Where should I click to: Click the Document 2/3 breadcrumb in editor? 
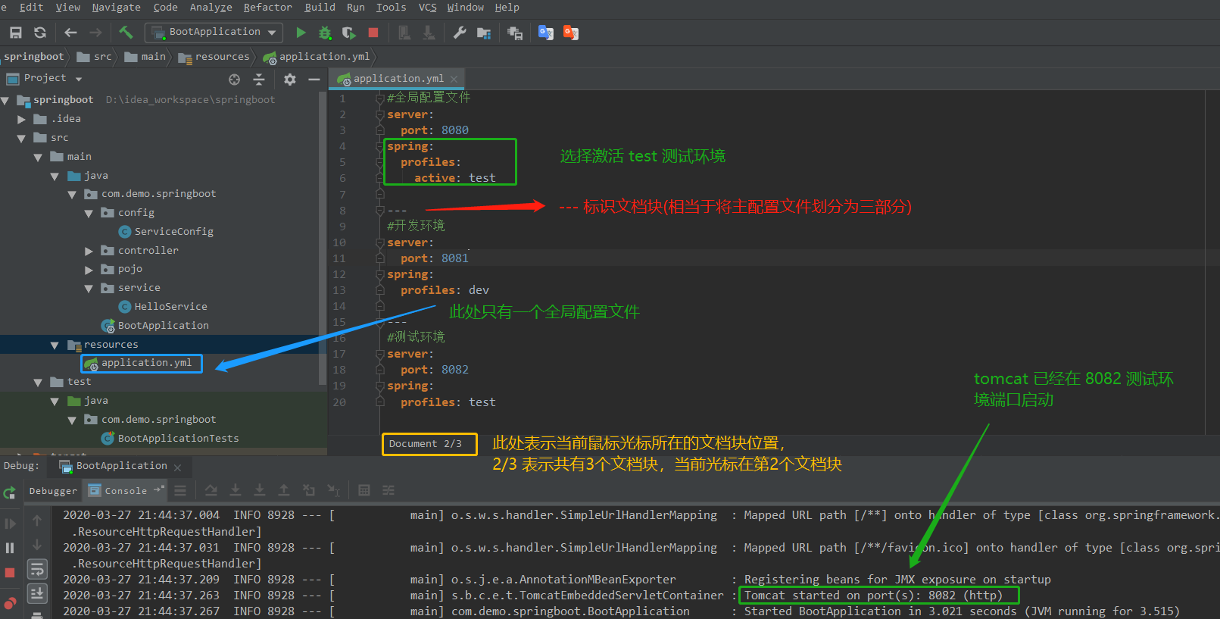pyautogui.click(x=425, y=444)
